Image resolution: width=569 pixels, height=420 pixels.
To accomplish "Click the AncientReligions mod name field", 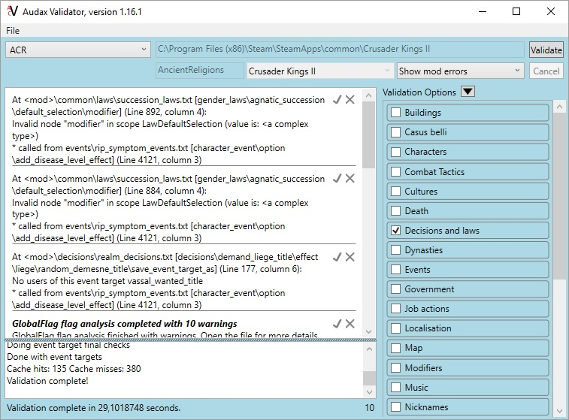I will pyautogui.click(x=199, y=71).
